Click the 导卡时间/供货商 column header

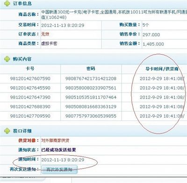(x=162, y=69)
